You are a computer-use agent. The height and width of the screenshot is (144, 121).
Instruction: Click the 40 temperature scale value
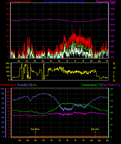pyautogui.click(x=112, y=89)
